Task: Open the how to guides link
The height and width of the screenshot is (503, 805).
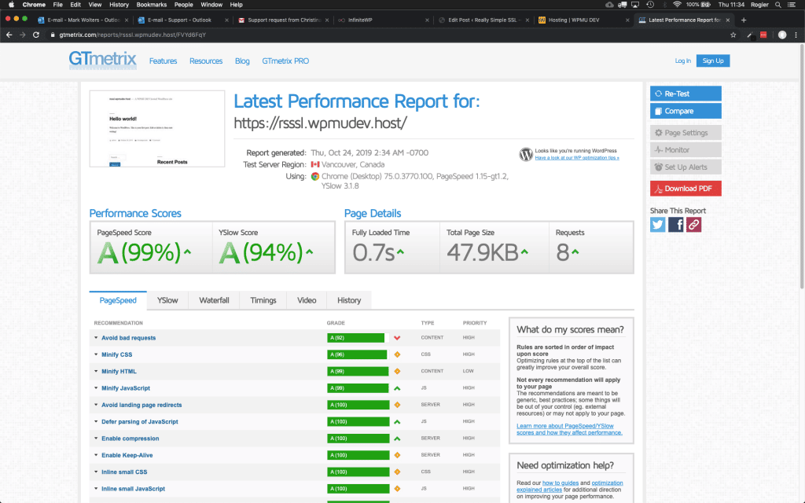Action: click(560, 483)
